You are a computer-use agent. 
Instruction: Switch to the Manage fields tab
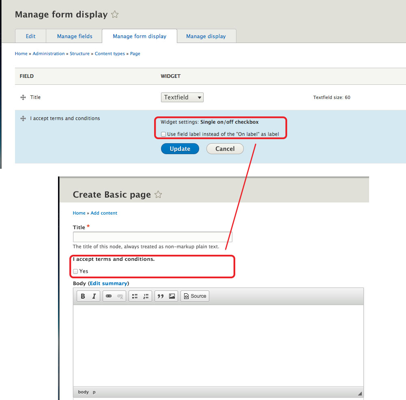pyautogui.click(x=74, y=36)
